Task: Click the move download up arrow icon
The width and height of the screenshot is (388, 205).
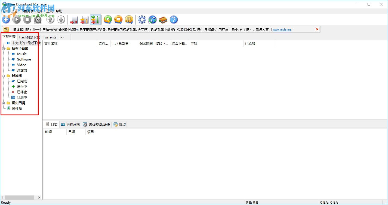Action: point(50,19)
